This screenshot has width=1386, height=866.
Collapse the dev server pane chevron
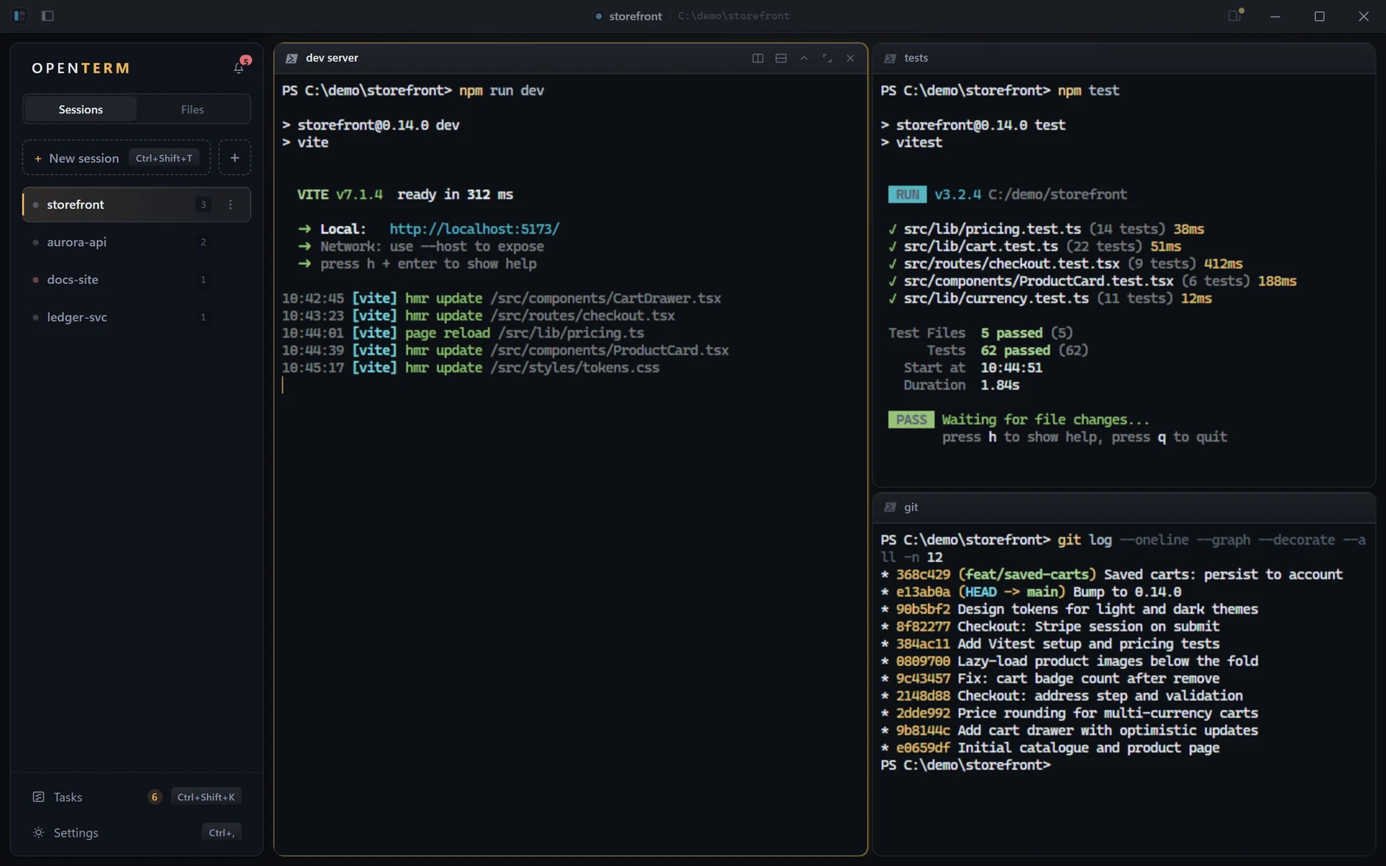pyautogui.click(x=804, y=58)
